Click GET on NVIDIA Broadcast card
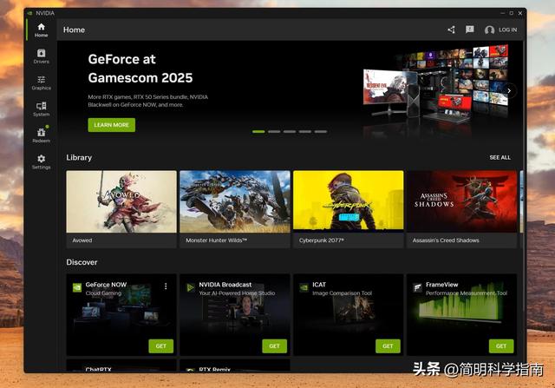 coord(274,346)
